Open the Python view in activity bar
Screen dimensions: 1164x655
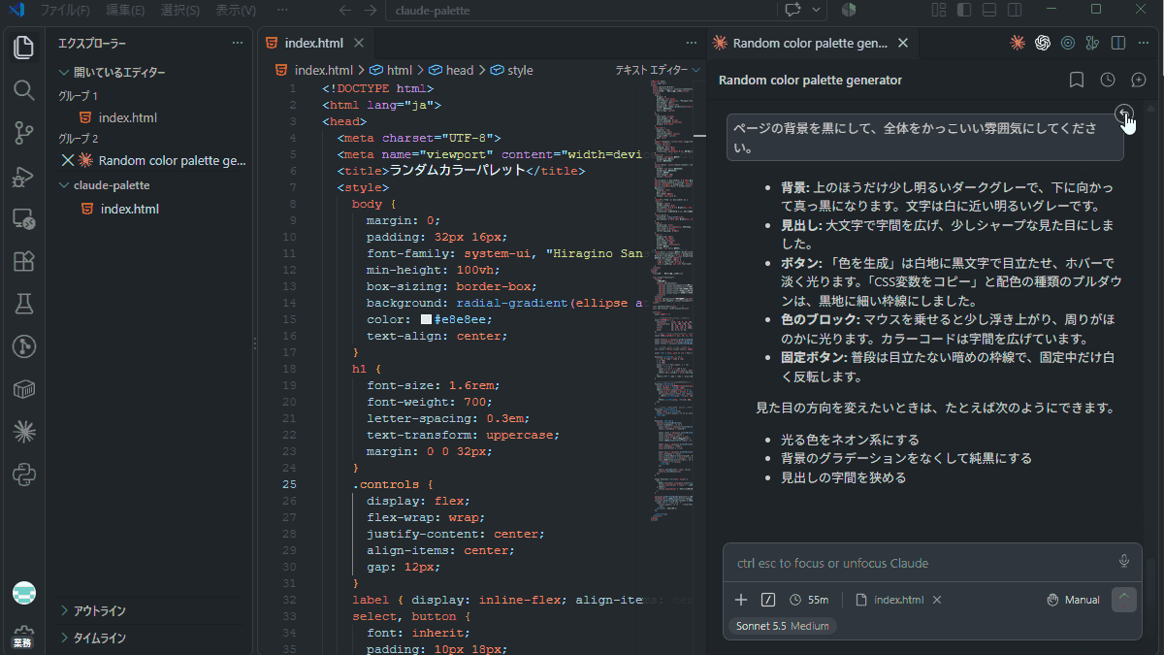[24, 475]
